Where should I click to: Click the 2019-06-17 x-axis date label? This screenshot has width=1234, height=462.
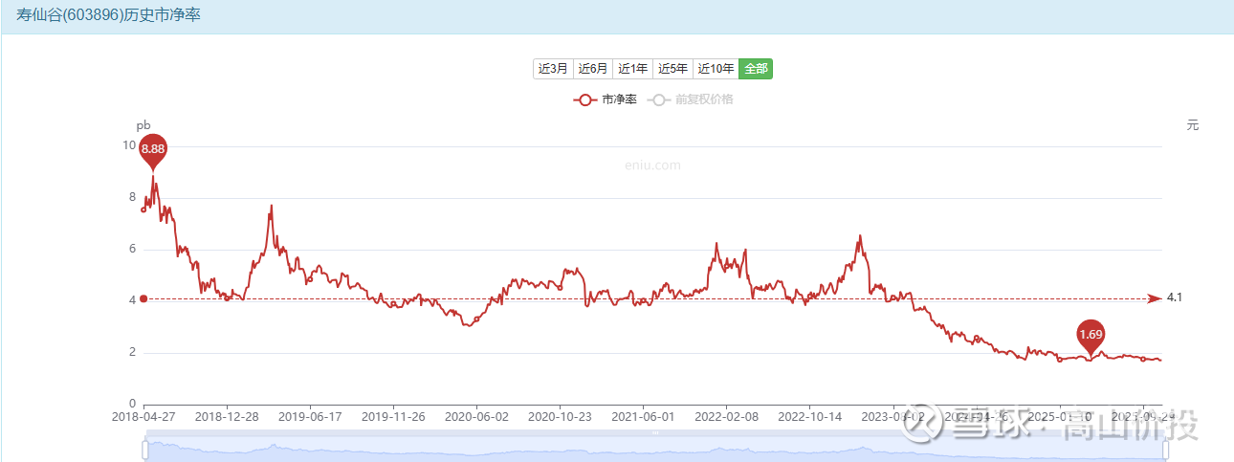[x=309, y=417]
